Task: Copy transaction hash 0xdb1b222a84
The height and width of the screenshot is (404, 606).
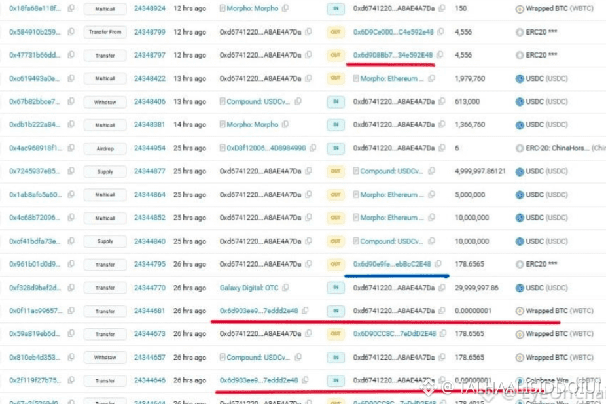Action: [x=71, y=124]
